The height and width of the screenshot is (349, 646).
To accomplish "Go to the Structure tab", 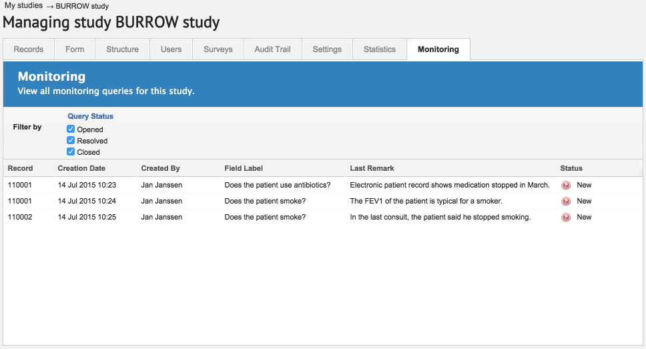I will click(122, 49).
